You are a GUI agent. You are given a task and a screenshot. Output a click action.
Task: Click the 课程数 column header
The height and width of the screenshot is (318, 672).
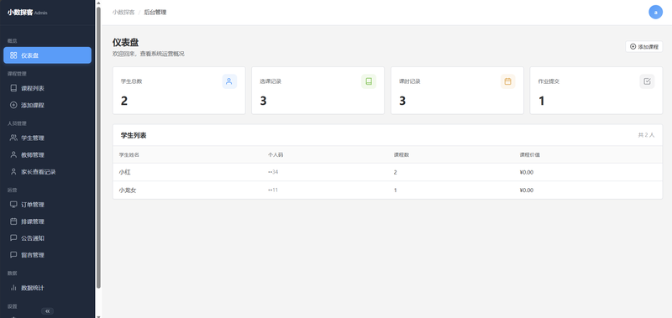402,154
